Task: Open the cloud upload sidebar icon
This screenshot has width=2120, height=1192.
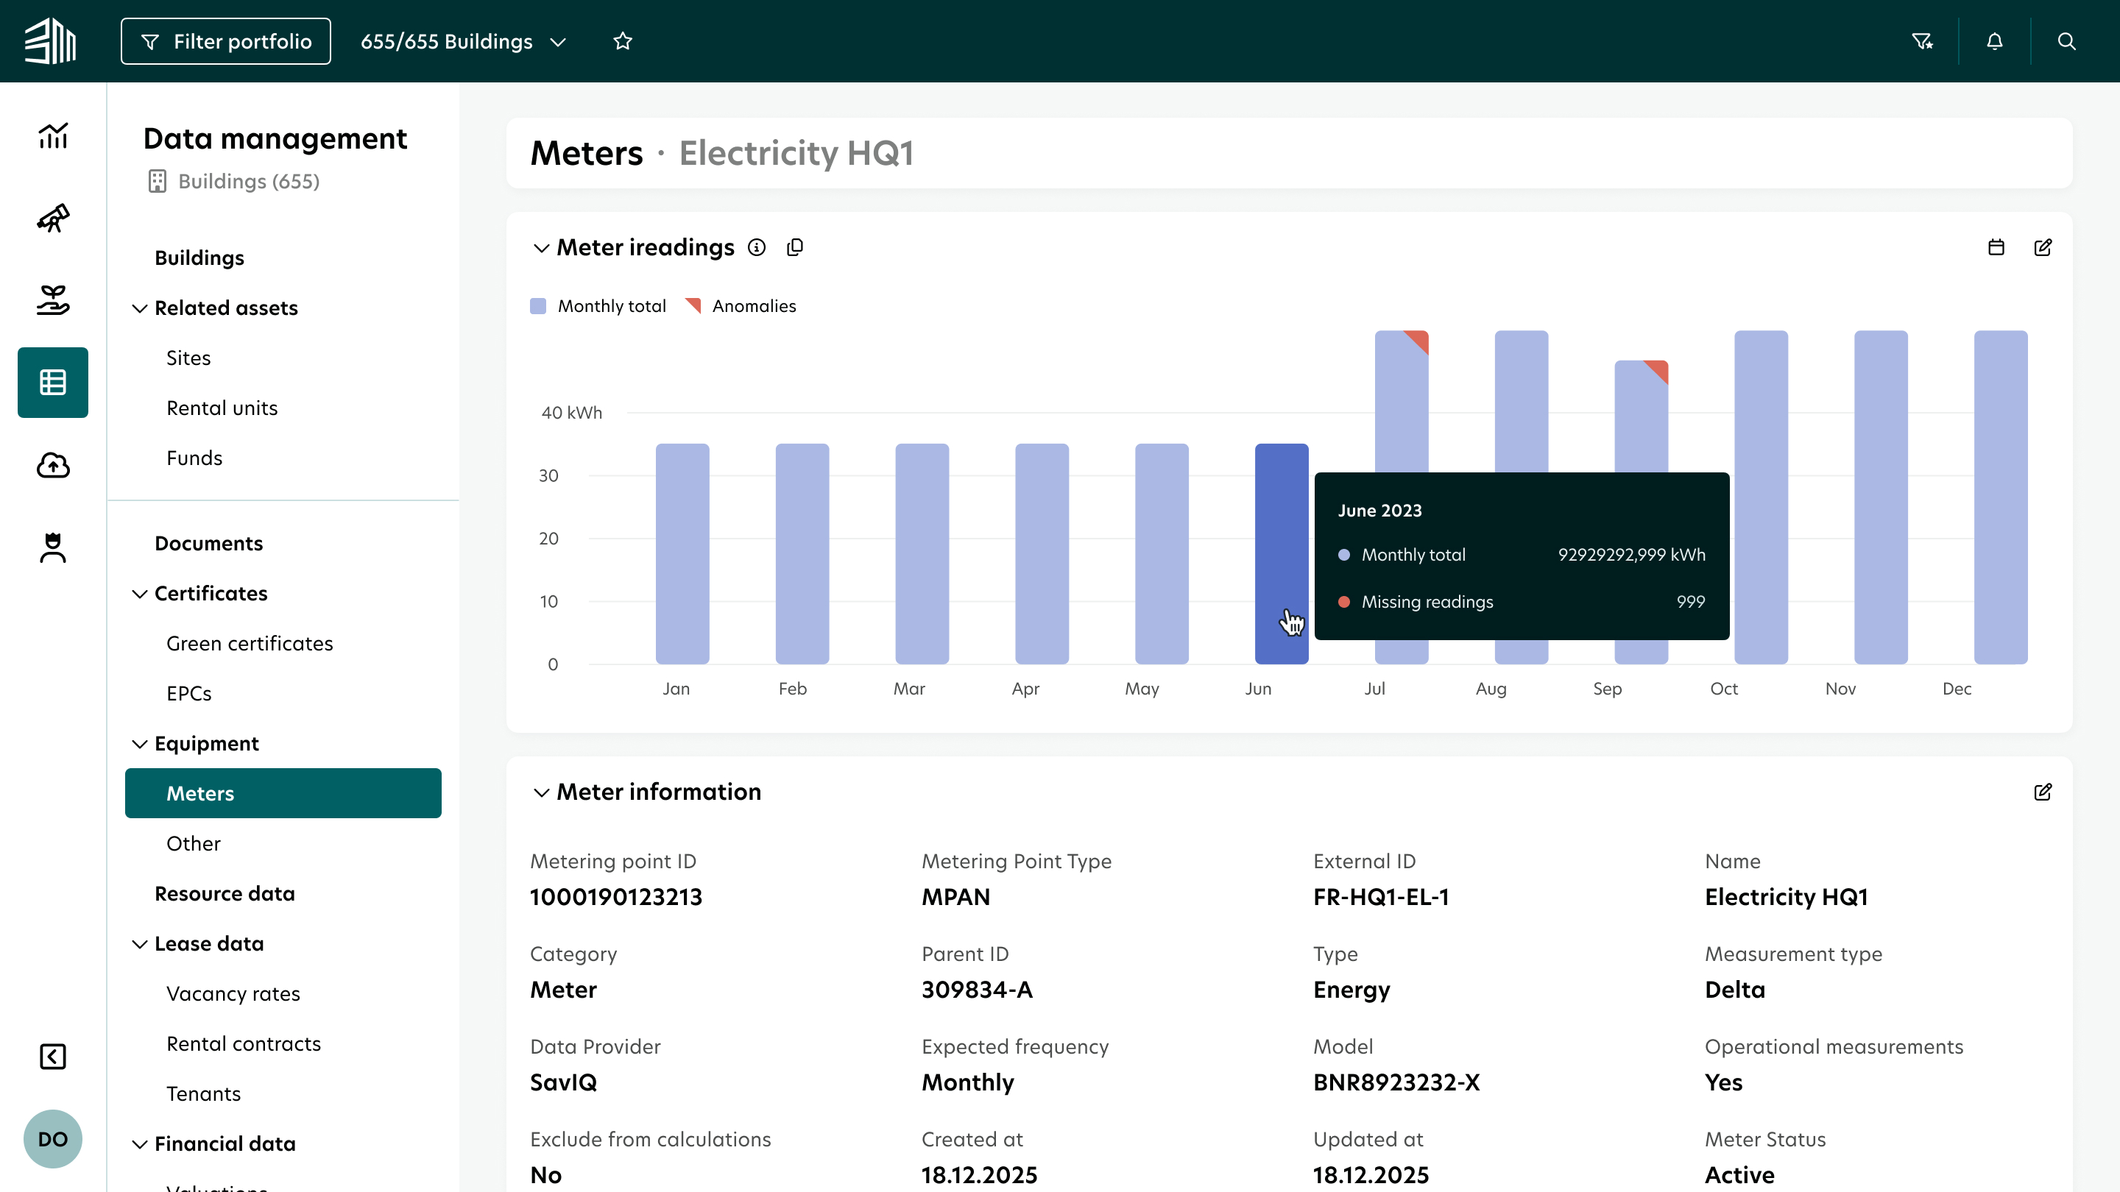Action: pos(53,465)
